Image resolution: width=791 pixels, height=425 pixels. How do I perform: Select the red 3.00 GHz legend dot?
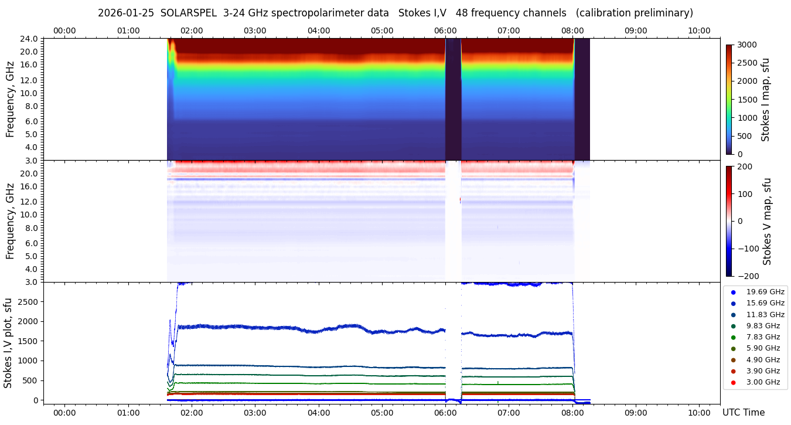pyautogui.click(x=733, y=383)
